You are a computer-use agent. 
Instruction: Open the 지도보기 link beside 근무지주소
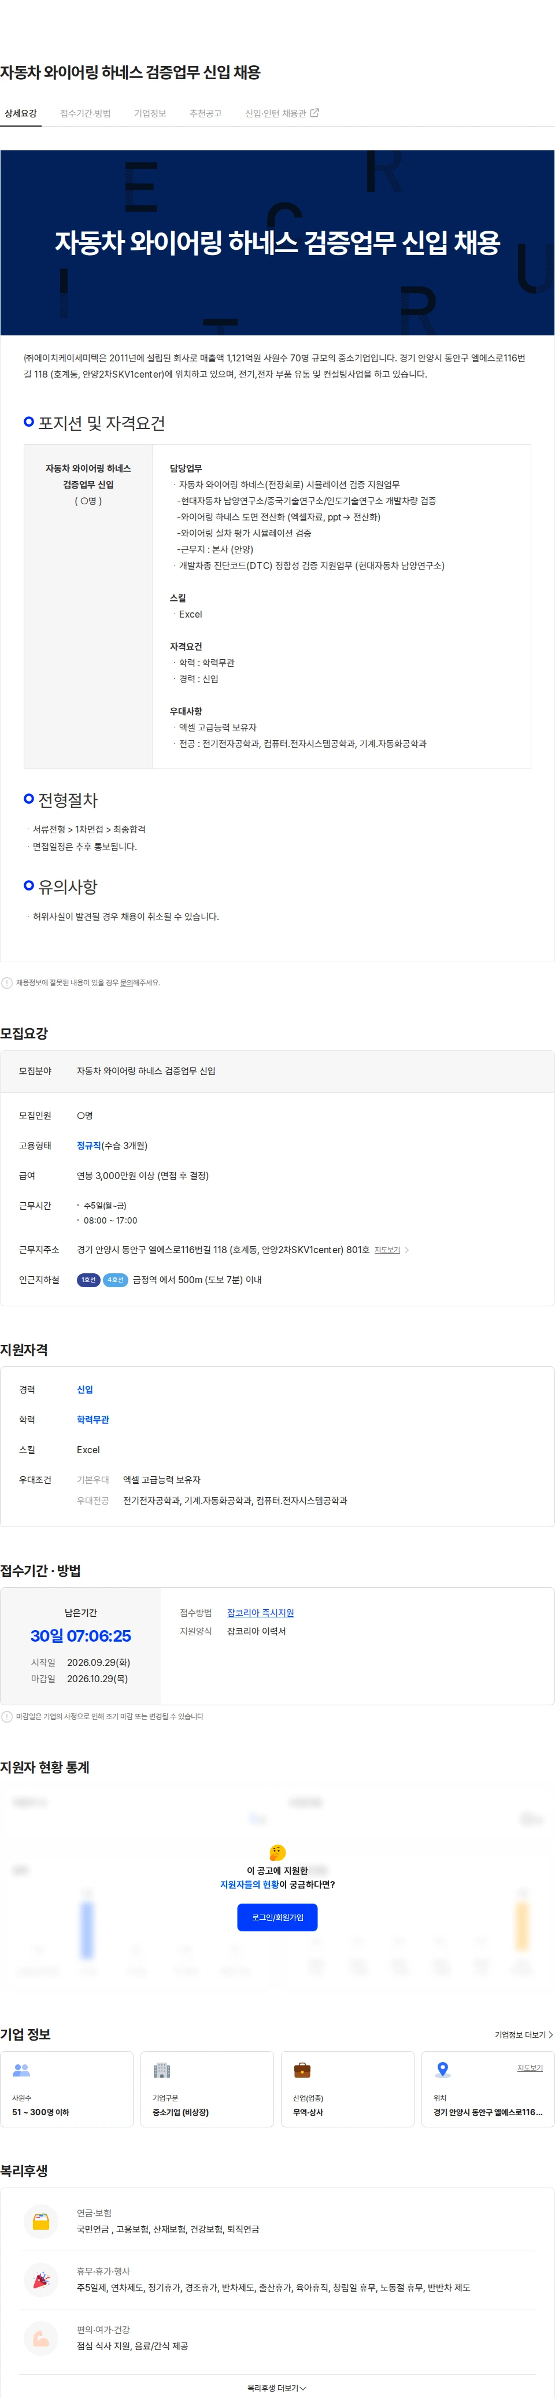pos(387,1249)
